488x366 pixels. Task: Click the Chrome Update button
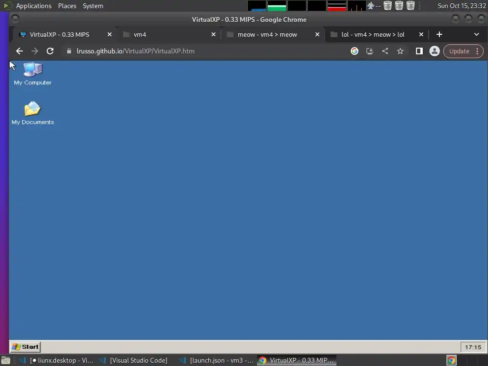click(459, 51)
